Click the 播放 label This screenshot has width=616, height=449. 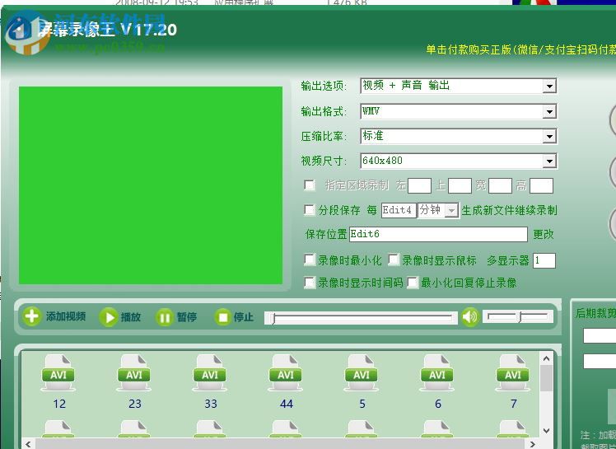131,317
